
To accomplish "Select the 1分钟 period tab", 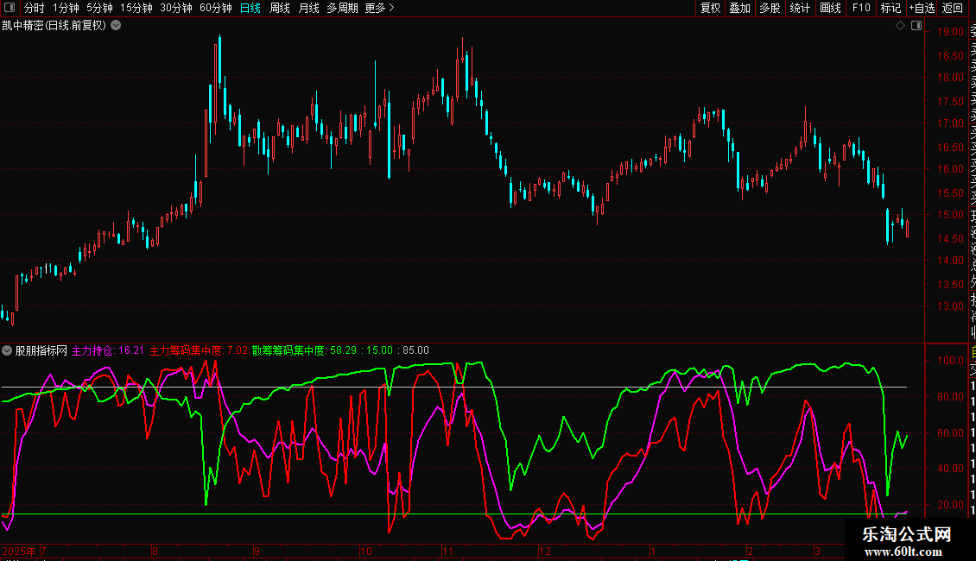I will point(66,8).
